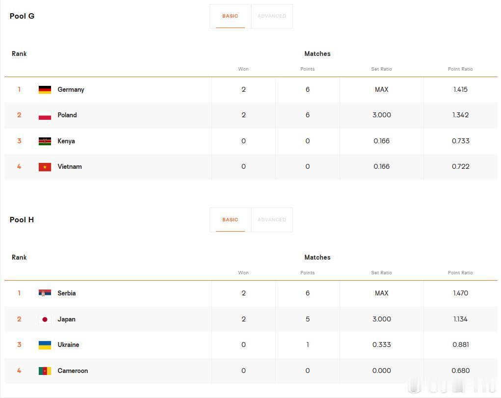
Task: Open the Cameroon team name link
Action: (x=73, y=371)
